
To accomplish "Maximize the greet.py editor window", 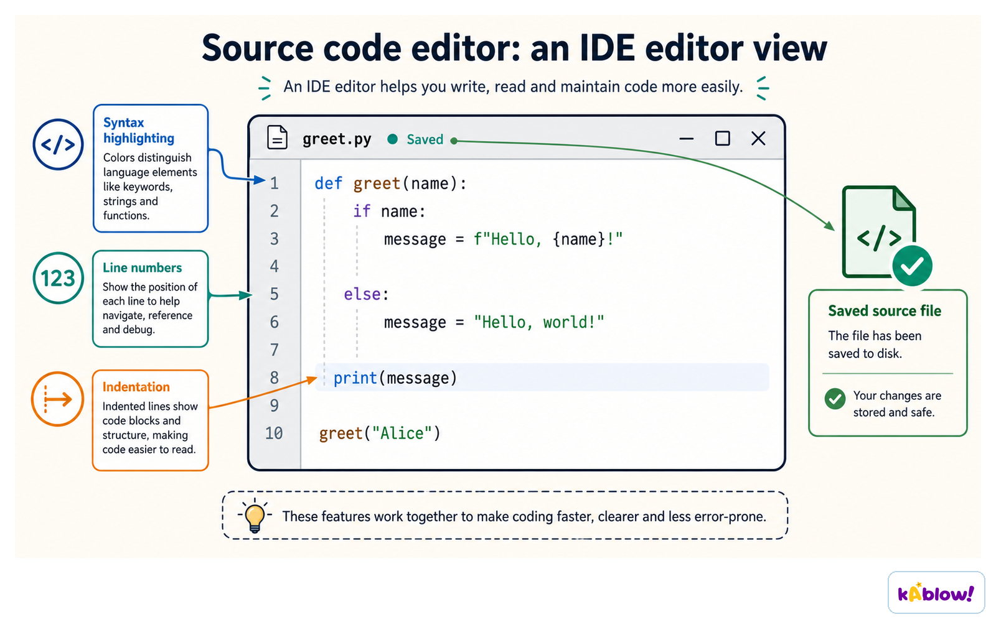I will 722,138.
